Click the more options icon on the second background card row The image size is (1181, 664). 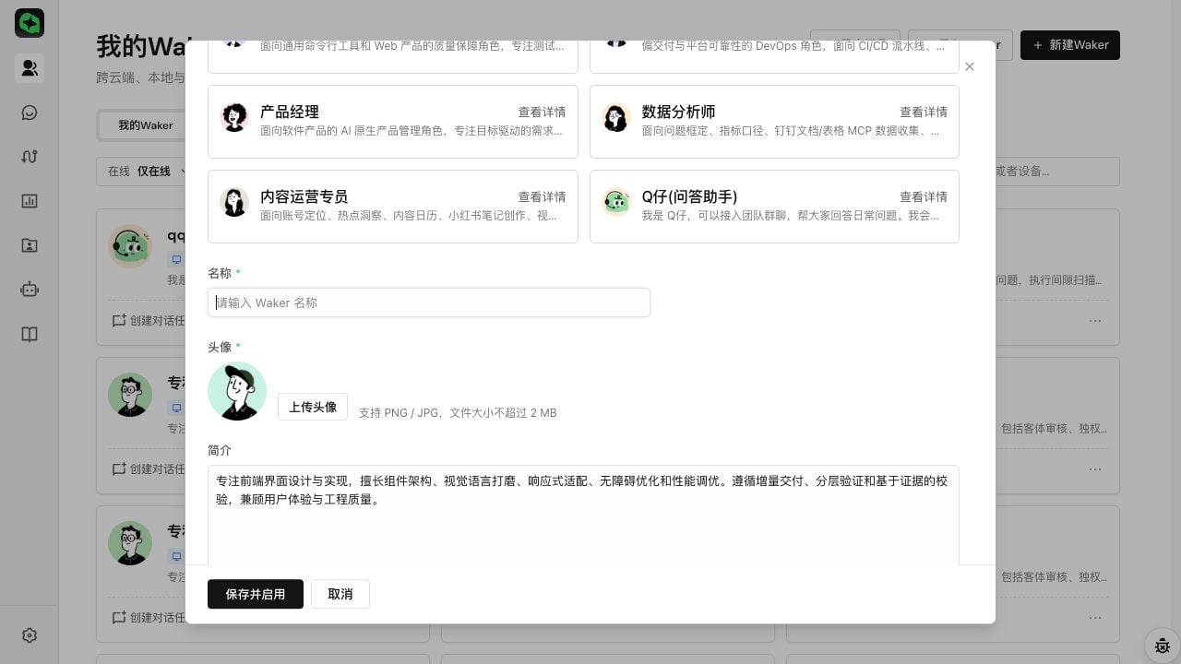1095,468
